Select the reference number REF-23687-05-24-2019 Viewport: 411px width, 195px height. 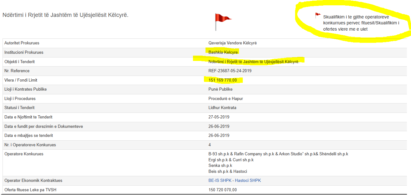pos(230,71)
